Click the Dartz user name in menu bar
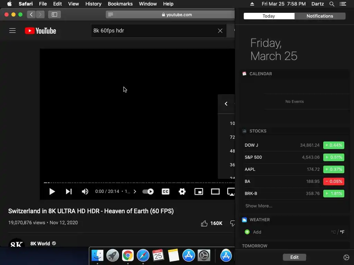 317,4
